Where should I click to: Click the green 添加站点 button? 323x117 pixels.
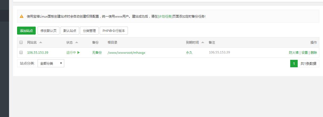pos(26,31)
